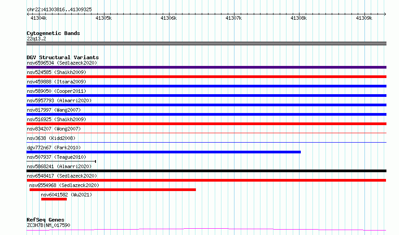Select the blue nsv459888 variant bar
Screen dimensions: 399x235
pos(206,86)
